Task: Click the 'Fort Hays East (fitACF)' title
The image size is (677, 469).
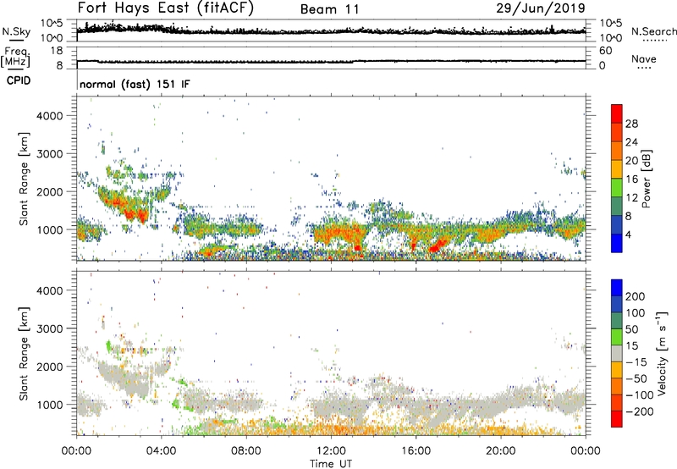Action: click(166, 8)
